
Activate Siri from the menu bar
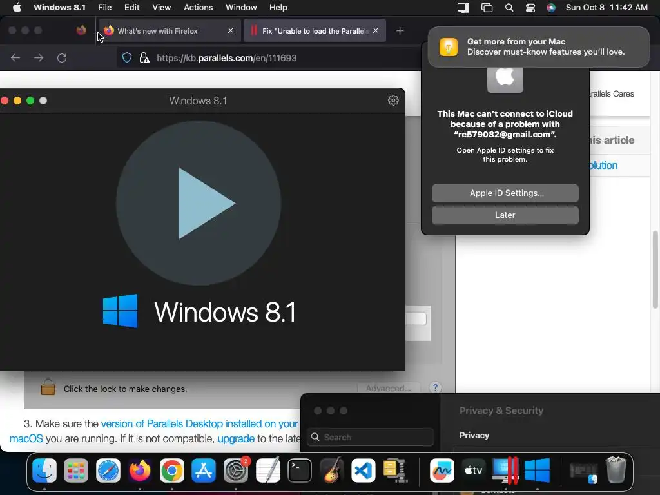coord(551,8)
